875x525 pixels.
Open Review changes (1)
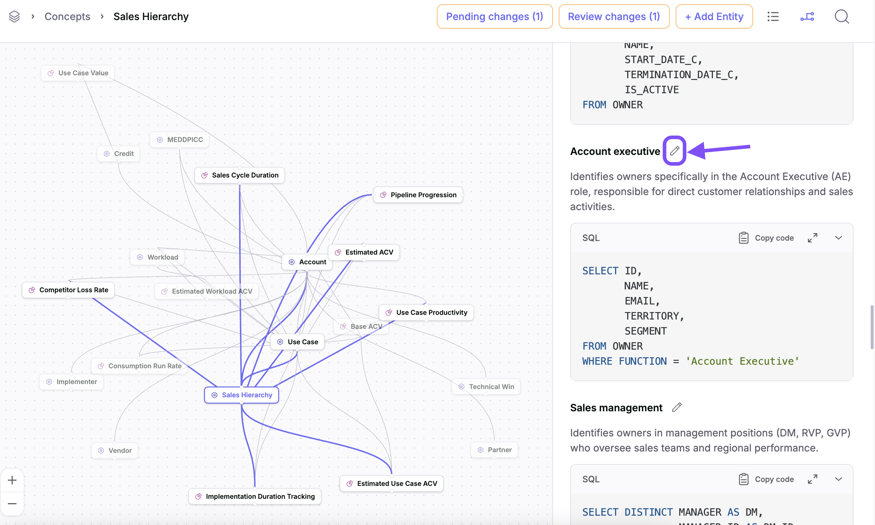(614, 16)
